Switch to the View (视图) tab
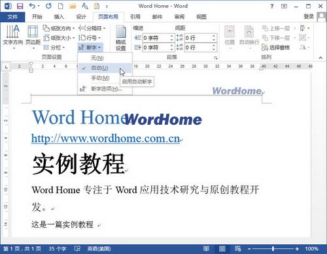 point(201,17)
